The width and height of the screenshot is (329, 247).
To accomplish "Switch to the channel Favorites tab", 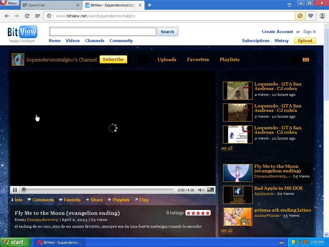I will point(198,59).
